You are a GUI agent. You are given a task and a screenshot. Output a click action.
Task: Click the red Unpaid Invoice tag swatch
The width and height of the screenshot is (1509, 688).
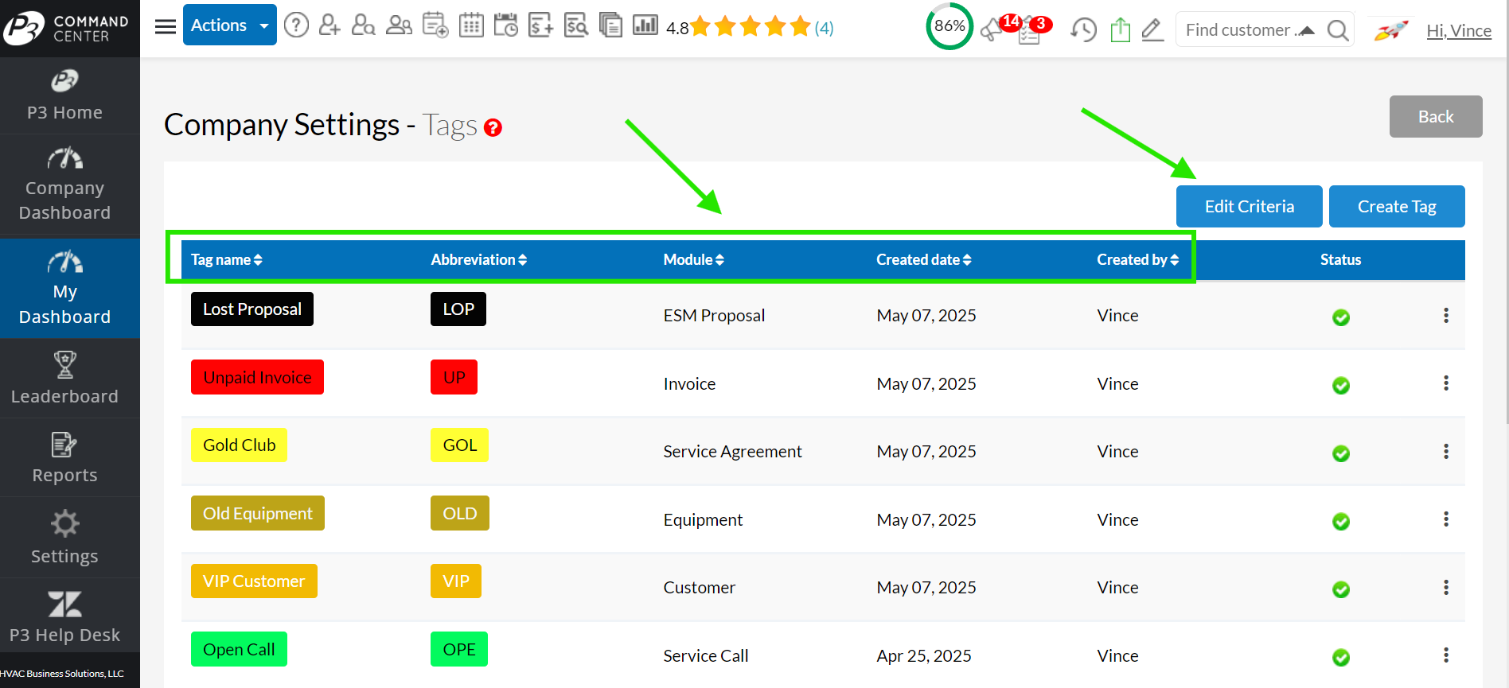click(257, 378)
